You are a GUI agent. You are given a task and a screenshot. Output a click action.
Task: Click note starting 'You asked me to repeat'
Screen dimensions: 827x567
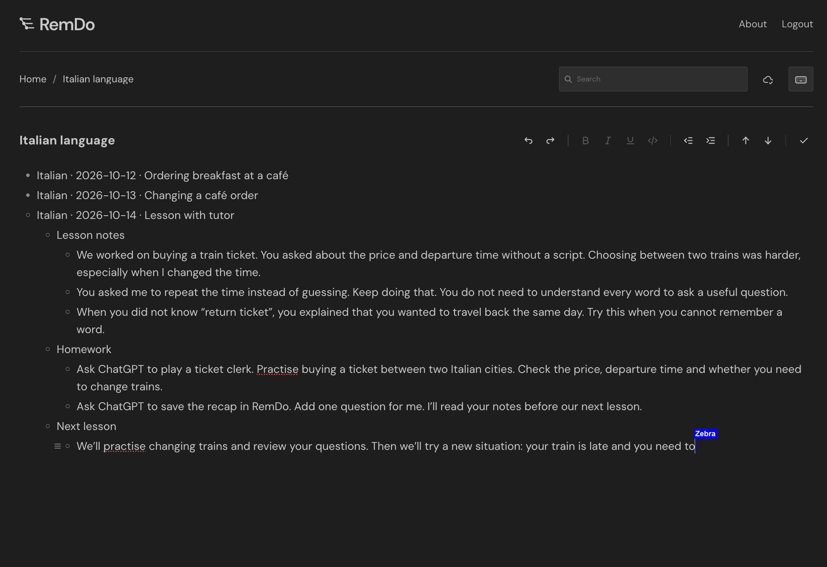[x=432, y=292]
